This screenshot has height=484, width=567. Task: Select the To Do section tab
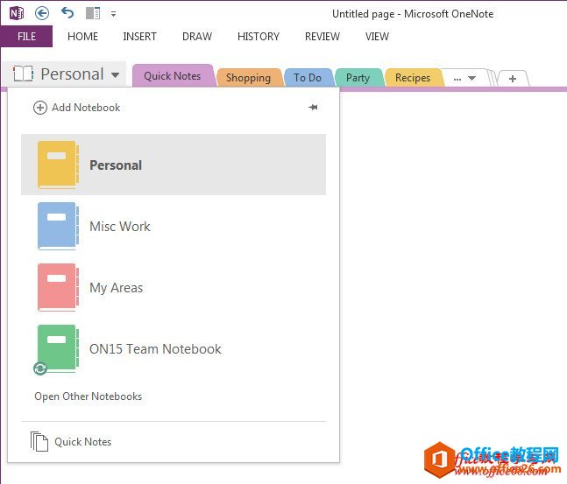(x=308, y=78)
